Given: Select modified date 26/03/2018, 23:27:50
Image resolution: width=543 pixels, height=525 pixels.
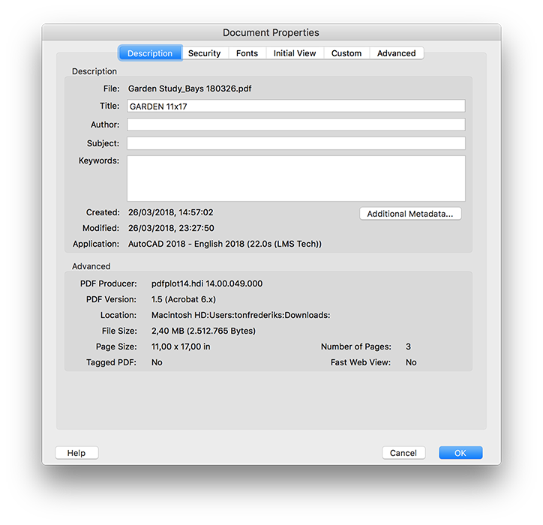Looking at the screenshot, I should [171, 228].
